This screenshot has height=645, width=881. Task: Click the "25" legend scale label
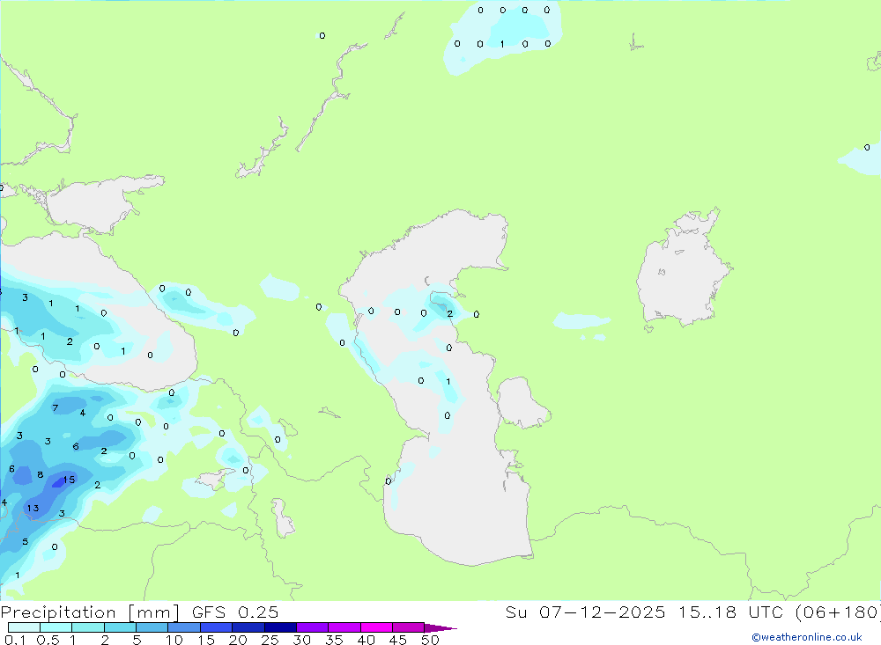(270, 640)
